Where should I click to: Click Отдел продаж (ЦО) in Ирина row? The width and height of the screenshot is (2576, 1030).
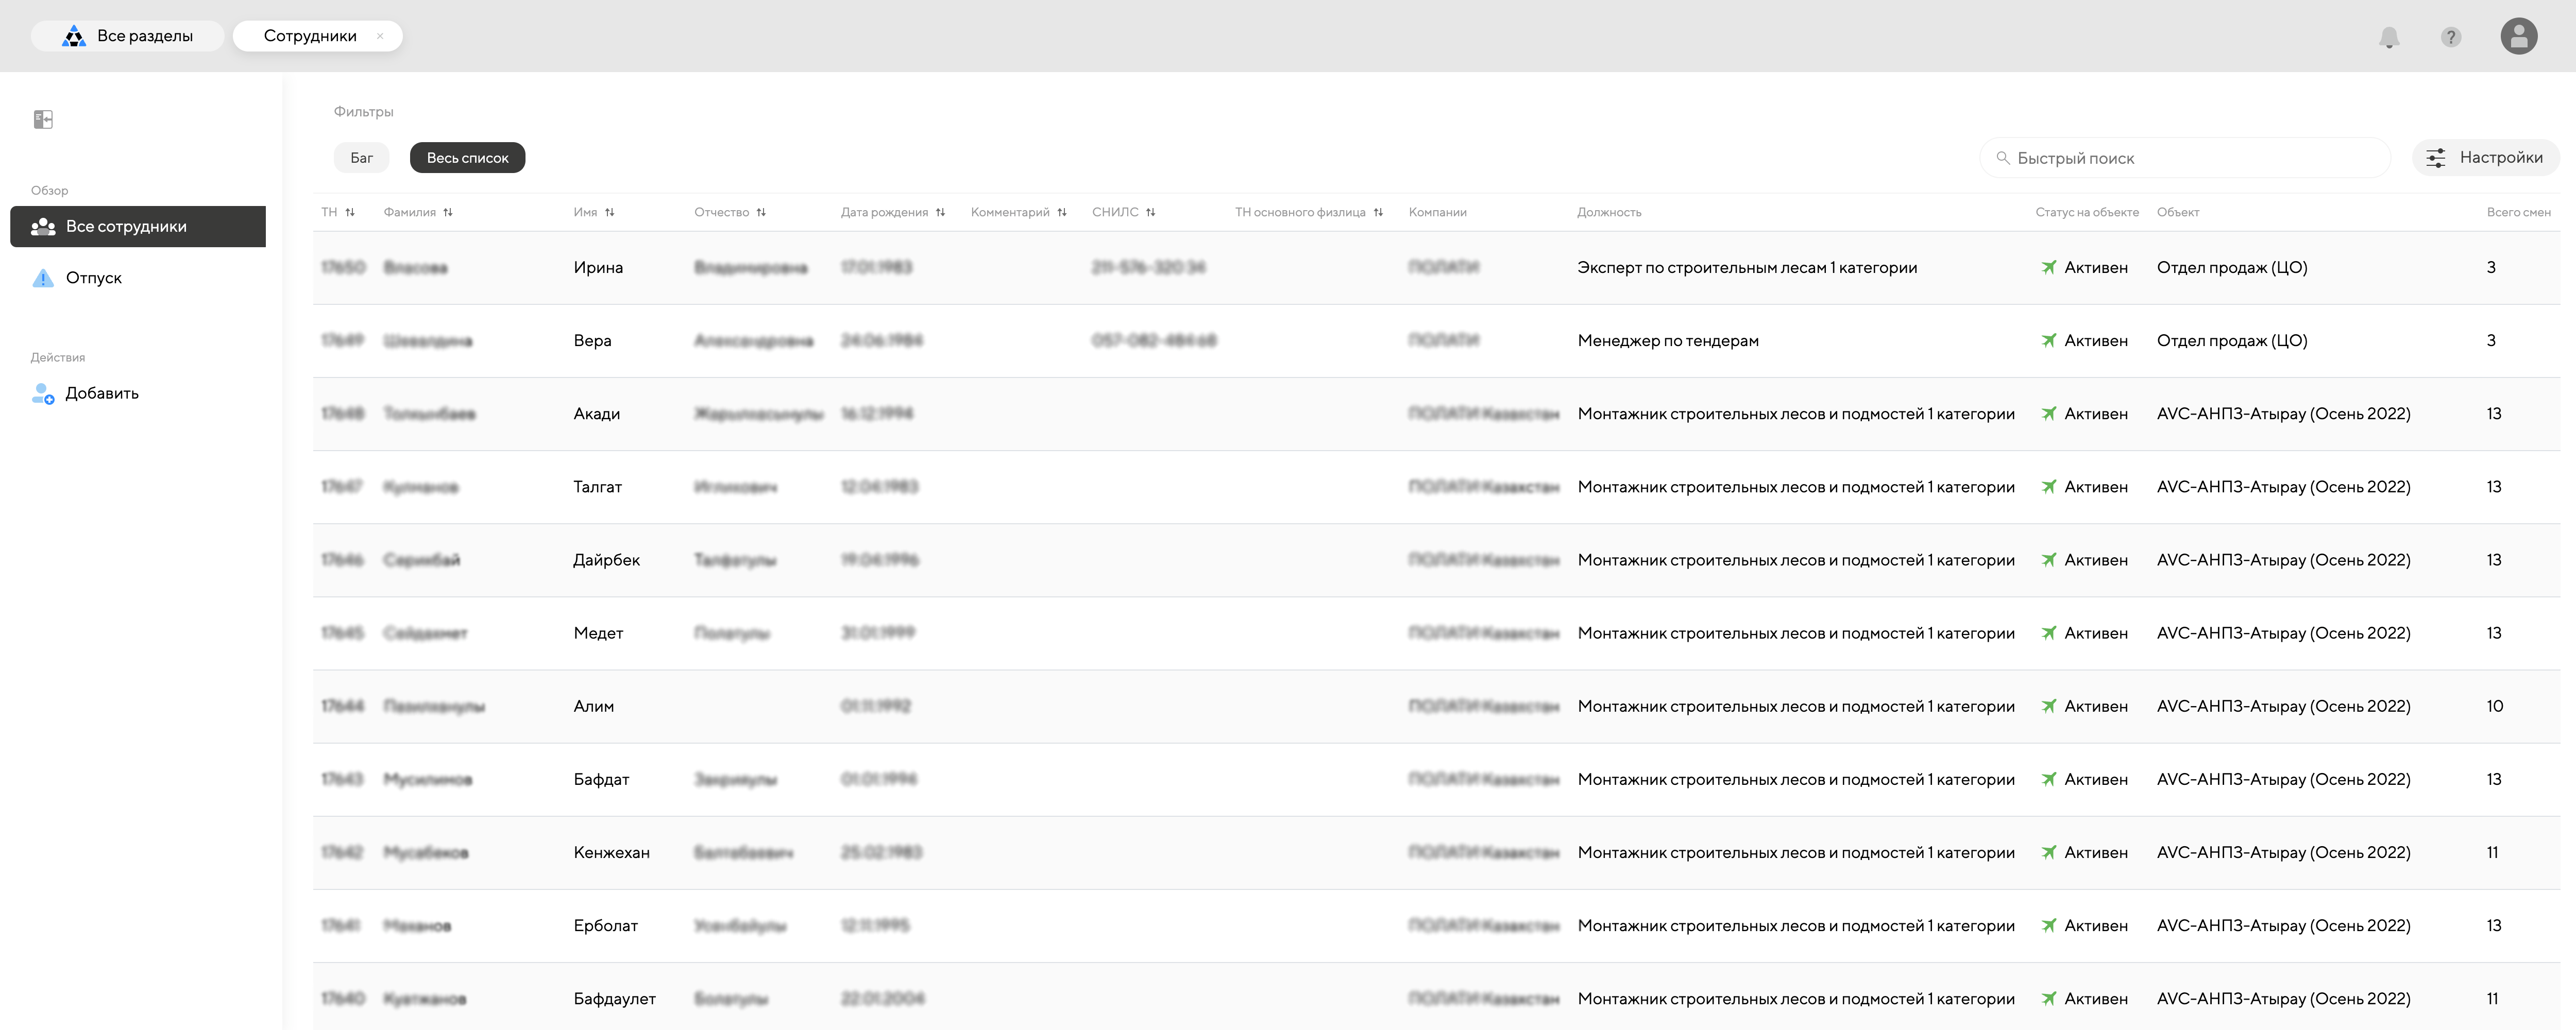point(2232,267)
